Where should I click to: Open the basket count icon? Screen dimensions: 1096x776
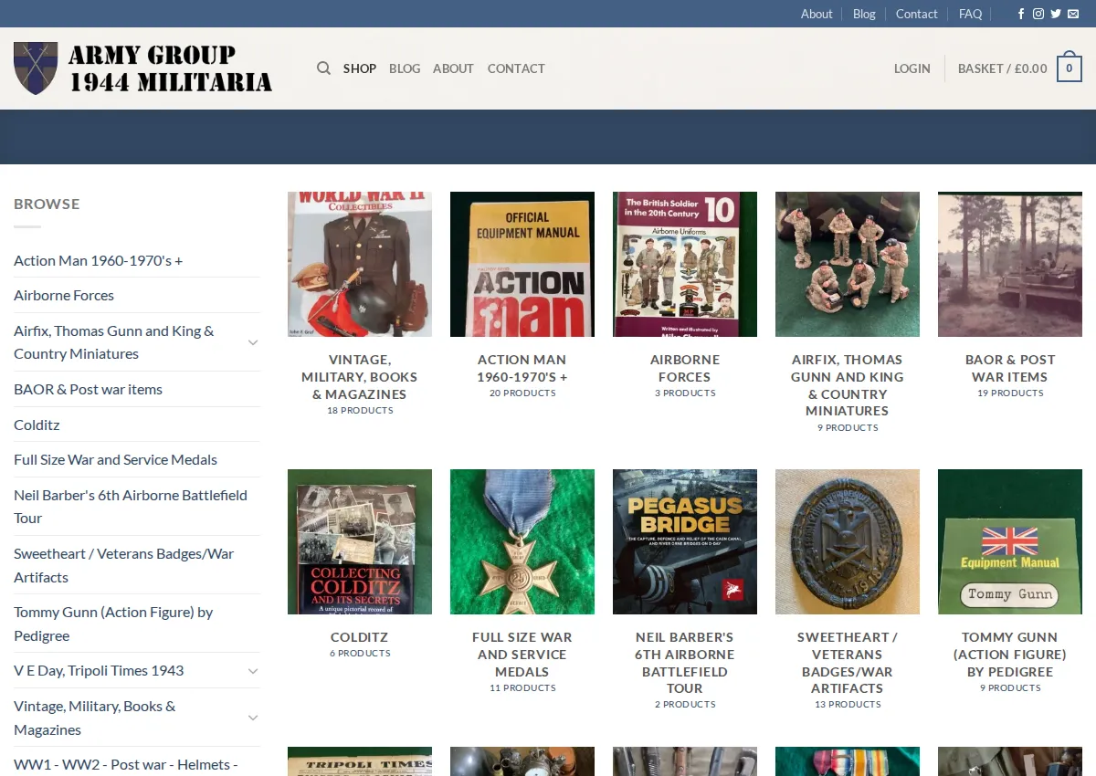1070,68
